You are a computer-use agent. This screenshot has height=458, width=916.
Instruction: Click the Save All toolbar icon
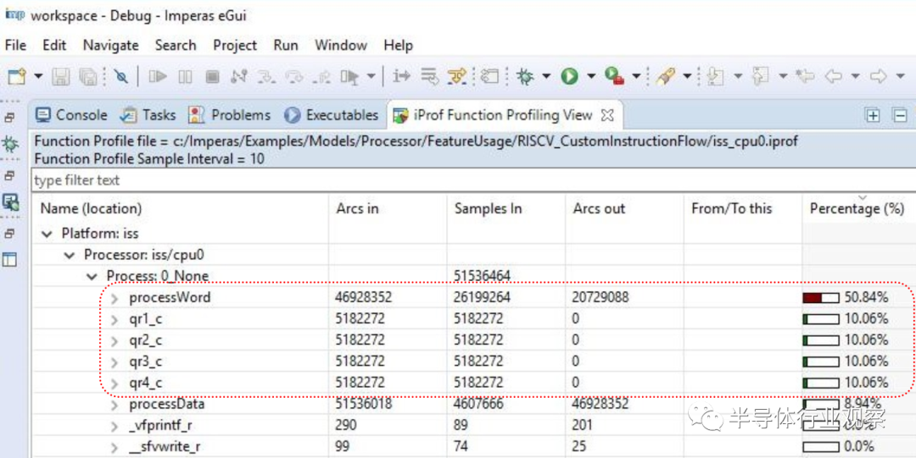[x=88, y=76]
